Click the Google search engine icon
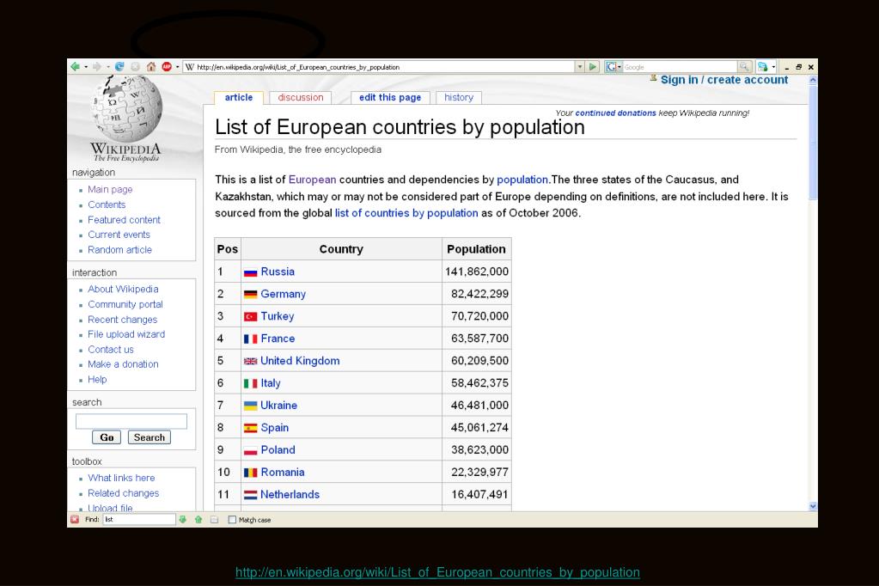 click(611, 67)
